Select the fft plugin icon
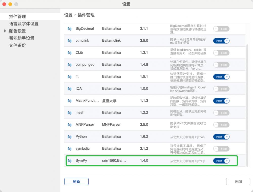This screenshot has height=192, width=253. (x=70, y=77)
